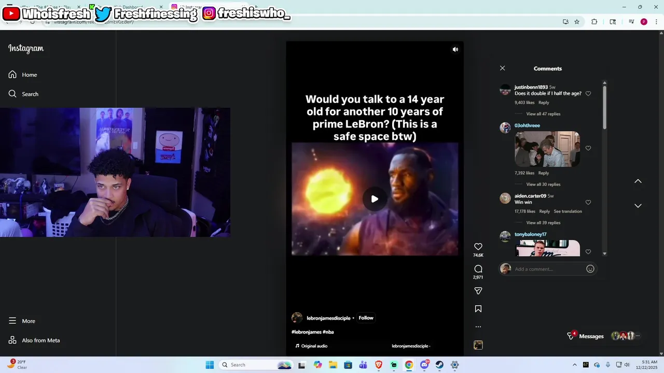The height and width of the screenshot is (373, 664).
Task: Open the GIF image in 03ohthreee's comment
Action: (x=547, y=149)
